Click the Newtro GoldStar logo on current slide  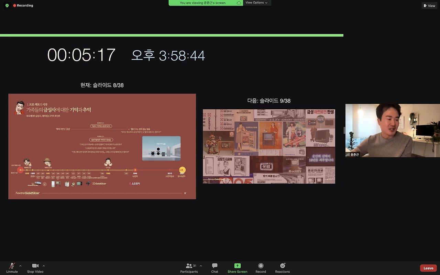click(x=27, y=193)
